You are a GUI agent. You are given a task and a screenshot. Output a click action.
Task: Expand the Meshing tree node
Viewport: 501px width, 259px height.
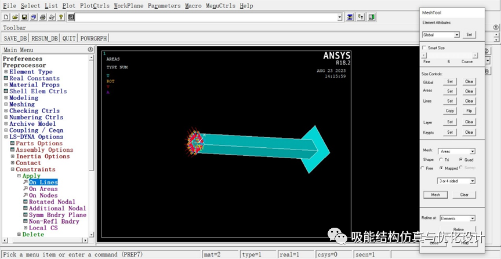pos(6,104)
